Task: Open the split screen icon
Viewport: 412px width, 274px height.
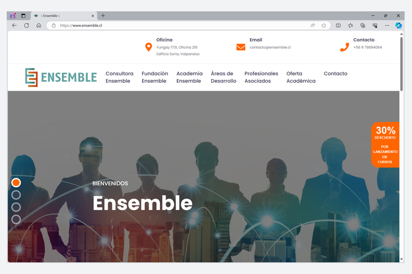Action: click(338, 25)
